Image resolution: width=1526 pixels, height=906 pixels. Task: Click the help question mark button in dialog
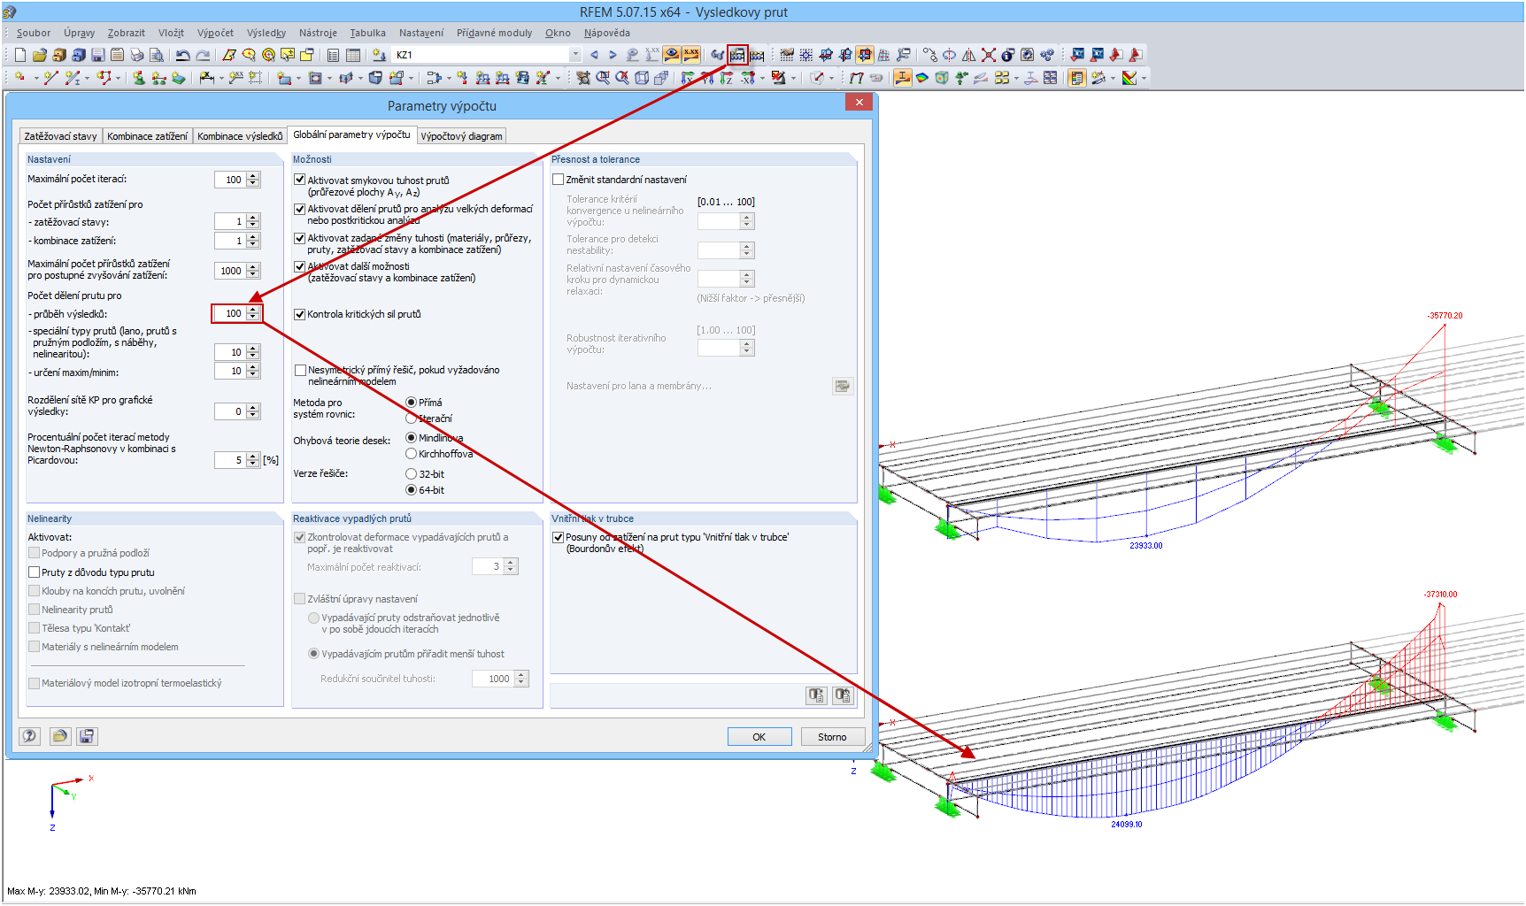pos(30,736)
